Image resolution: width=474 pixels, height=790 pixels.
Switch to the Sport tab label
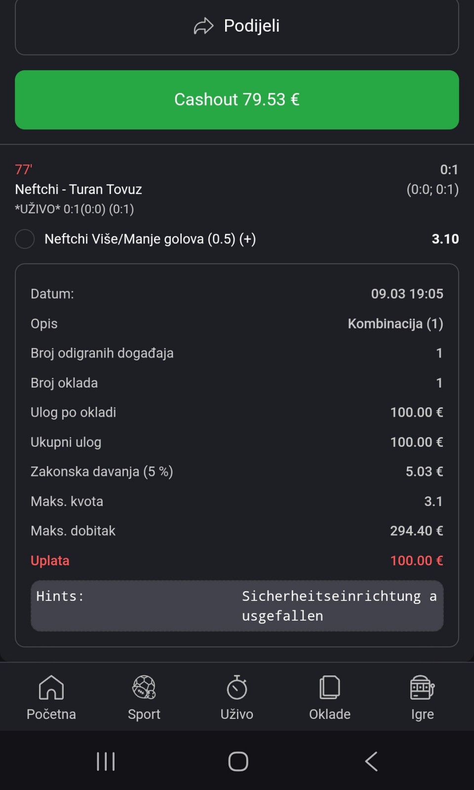click(144, 714)
